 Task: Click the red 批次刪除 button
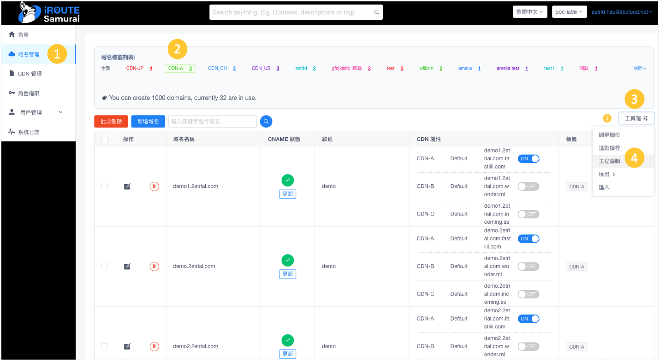(111, 121)
